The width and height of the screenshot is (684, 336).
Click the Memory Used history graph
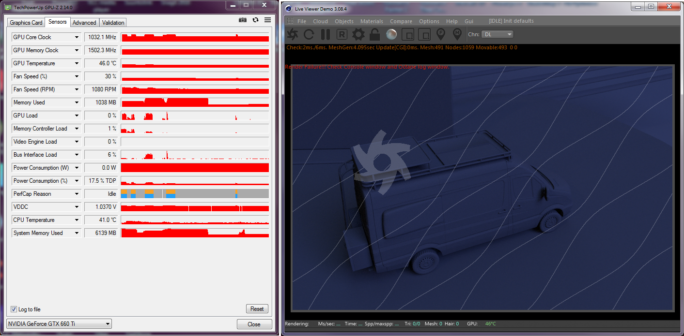tap(195, 102)
